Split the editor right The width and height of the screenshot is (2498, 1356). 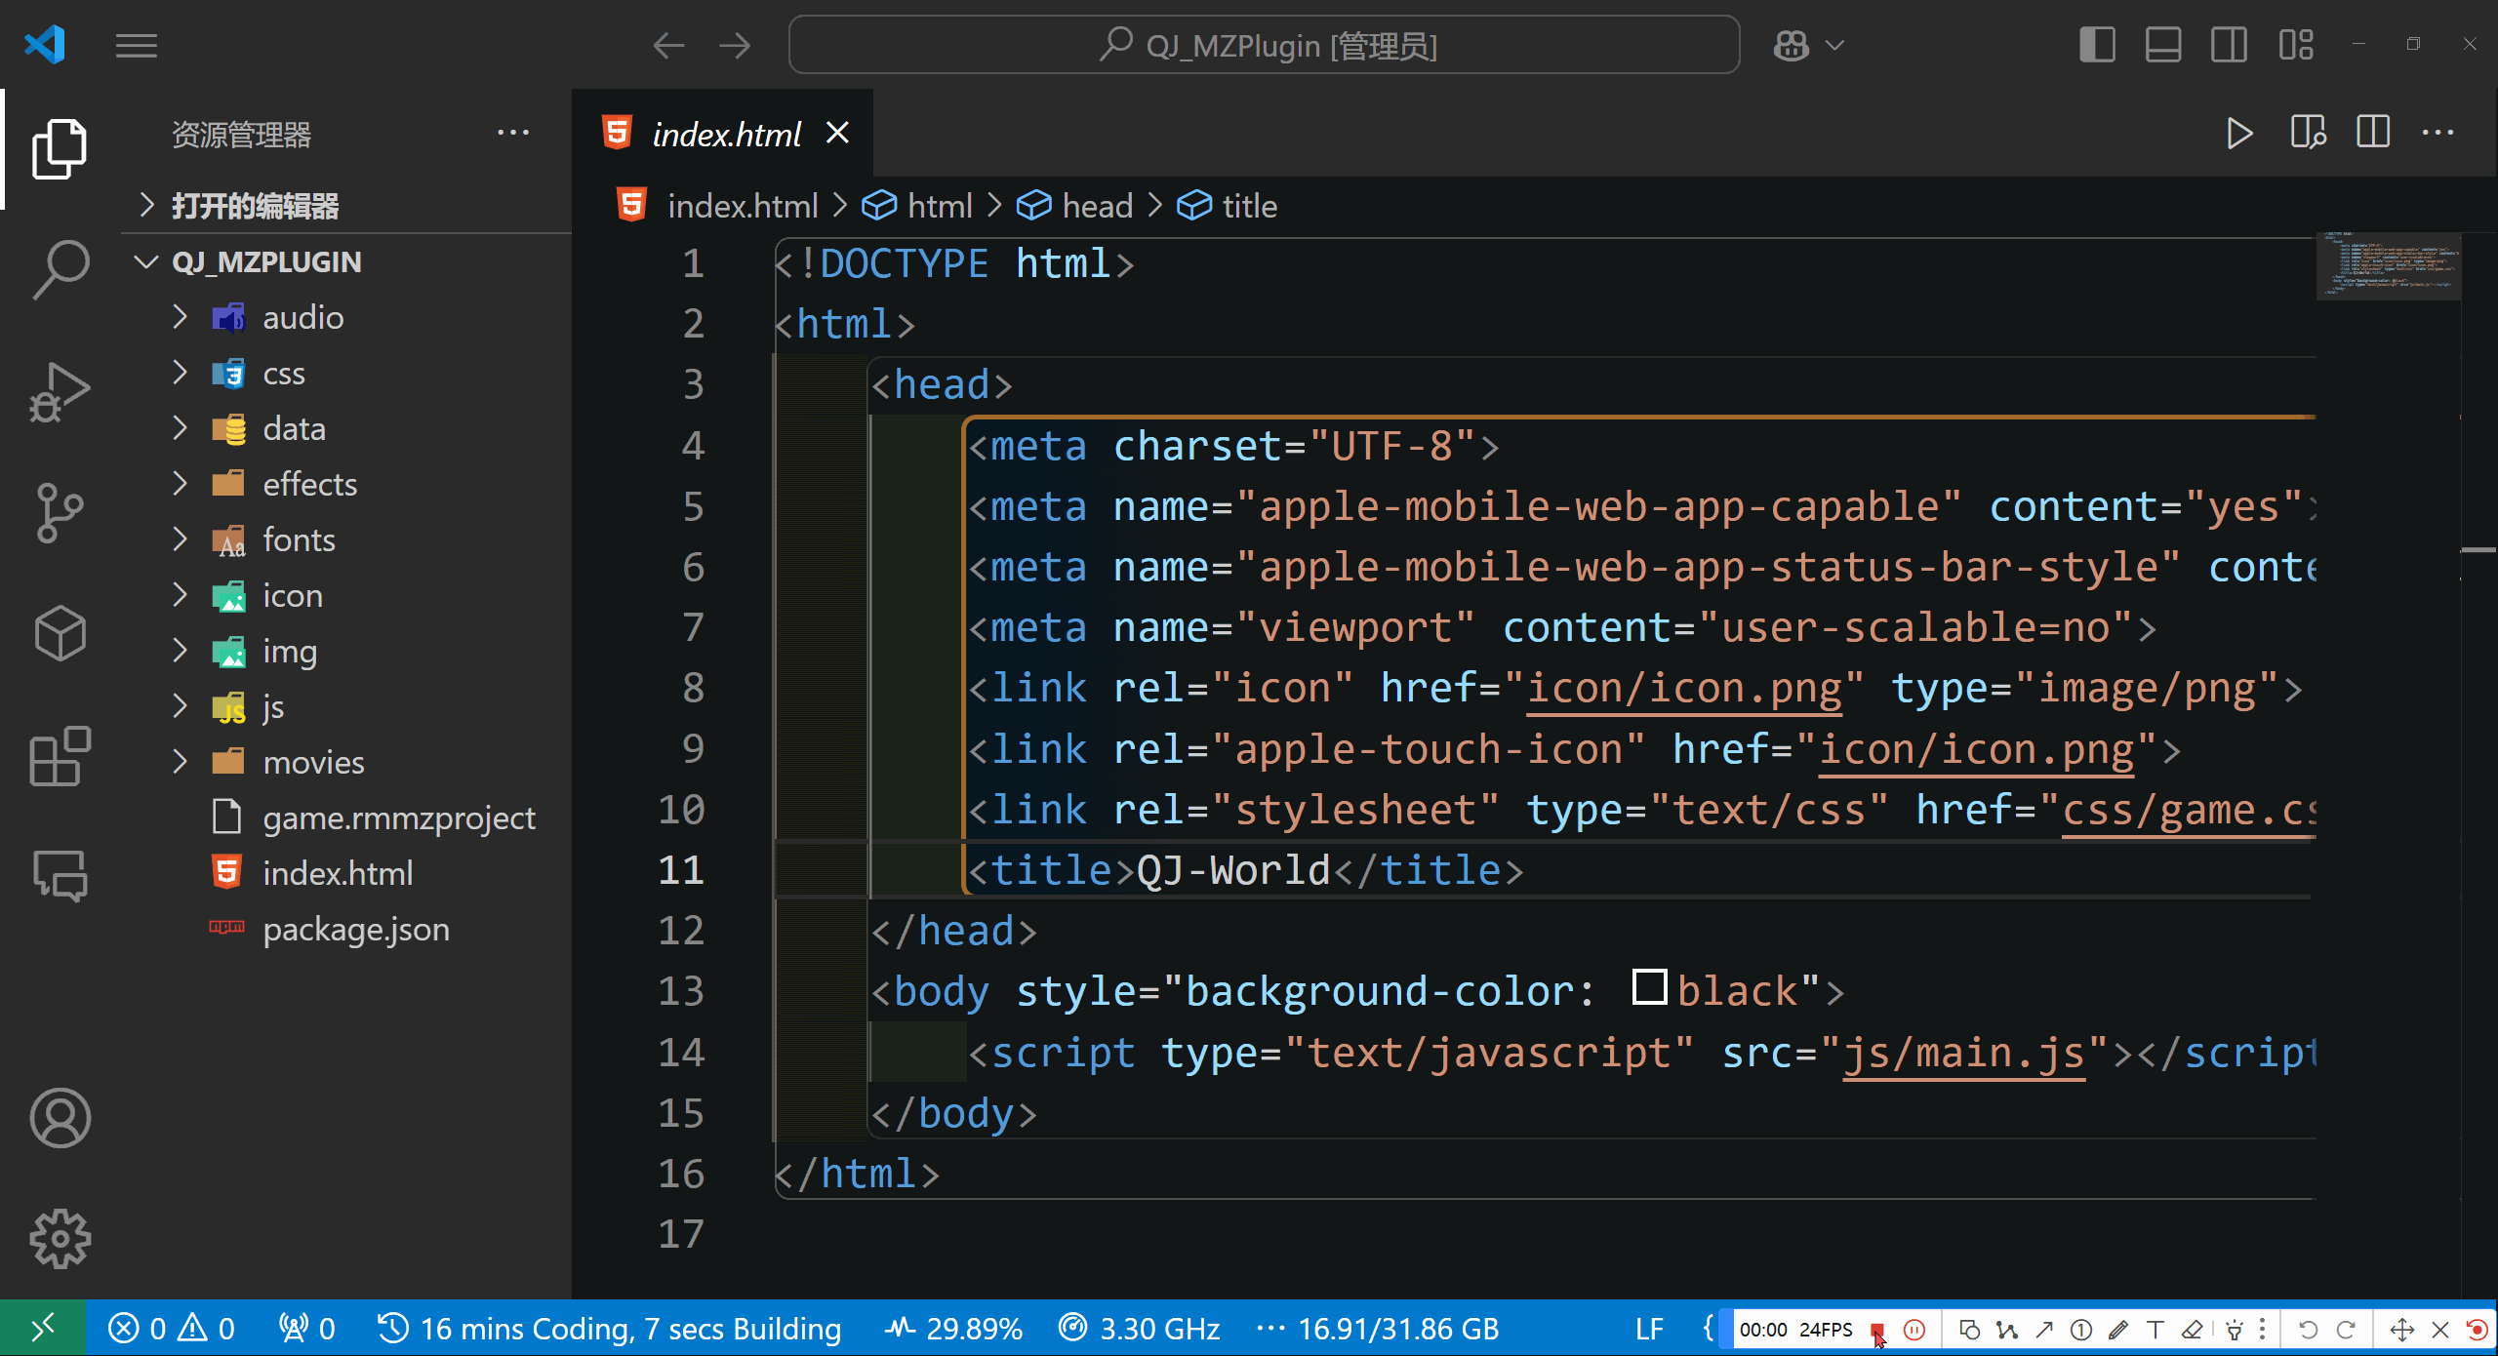pyautogui.click(x=2373, y=133)
